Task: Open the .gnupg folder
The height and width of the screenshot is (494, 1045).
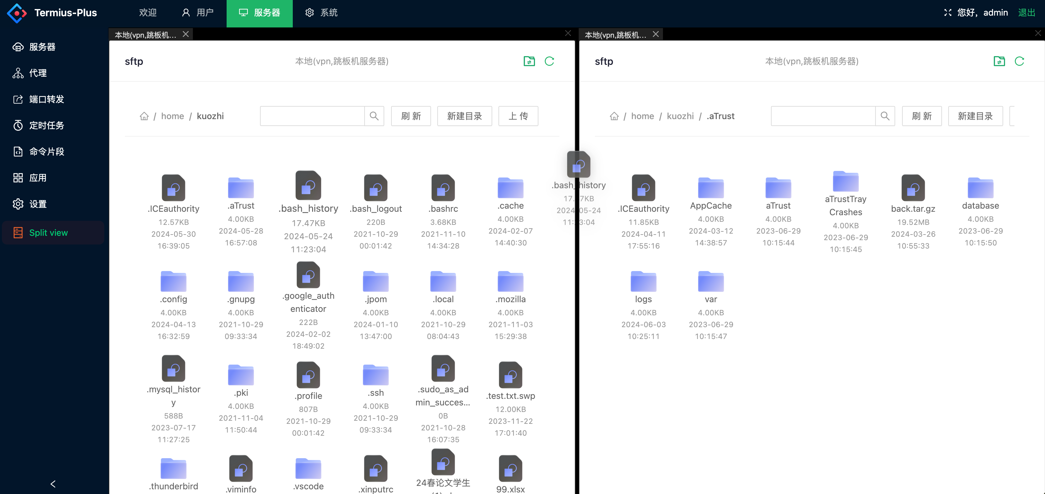Action: pos(241,281)
